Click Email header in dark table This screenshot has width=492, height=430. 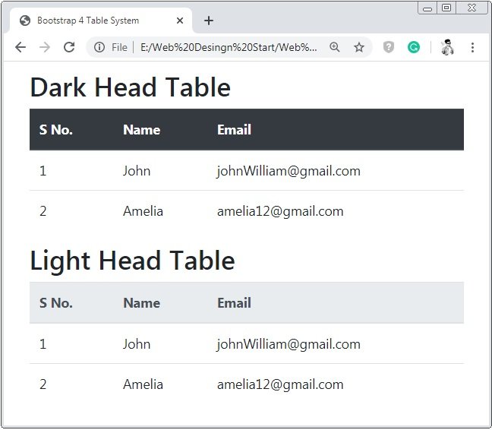(x=234, y=130)
